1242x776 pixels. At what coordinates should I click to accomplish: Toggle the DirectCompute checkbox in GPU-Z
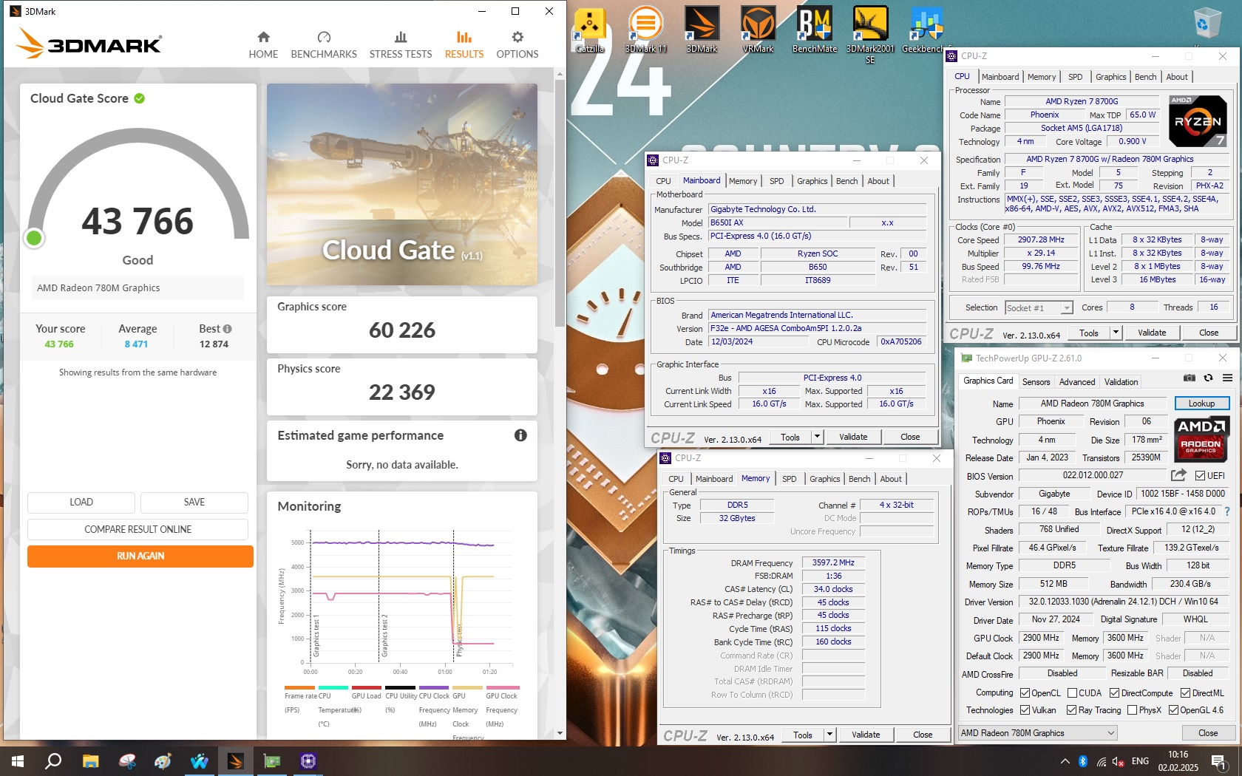1114,692
